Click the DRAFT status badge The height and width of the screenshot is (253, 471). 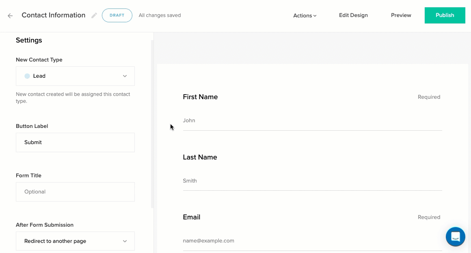[117, 15]
